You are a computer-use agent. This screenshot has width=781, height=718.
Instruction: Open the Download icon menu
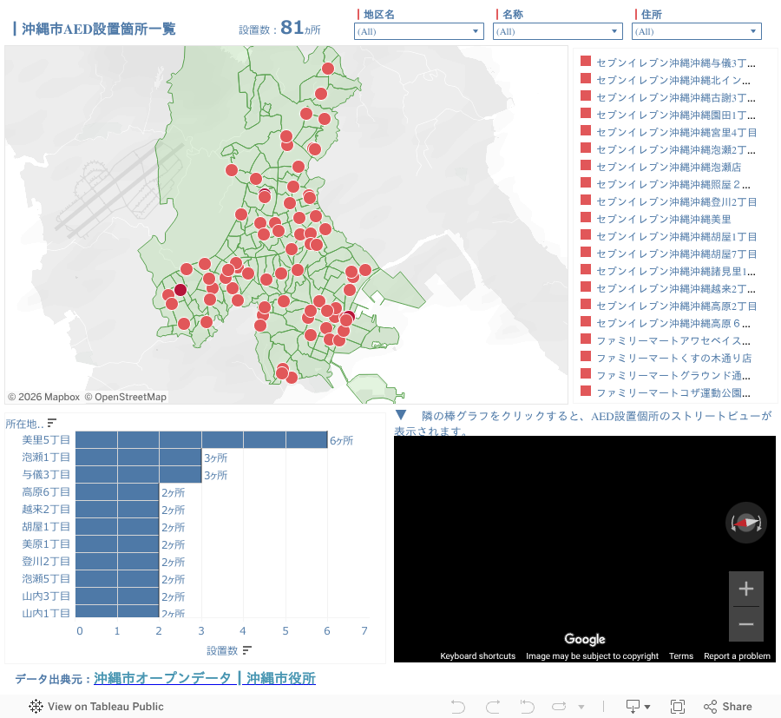tap(638, 707)
